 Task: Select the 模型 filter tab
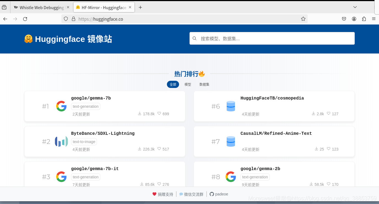(188, 84)
